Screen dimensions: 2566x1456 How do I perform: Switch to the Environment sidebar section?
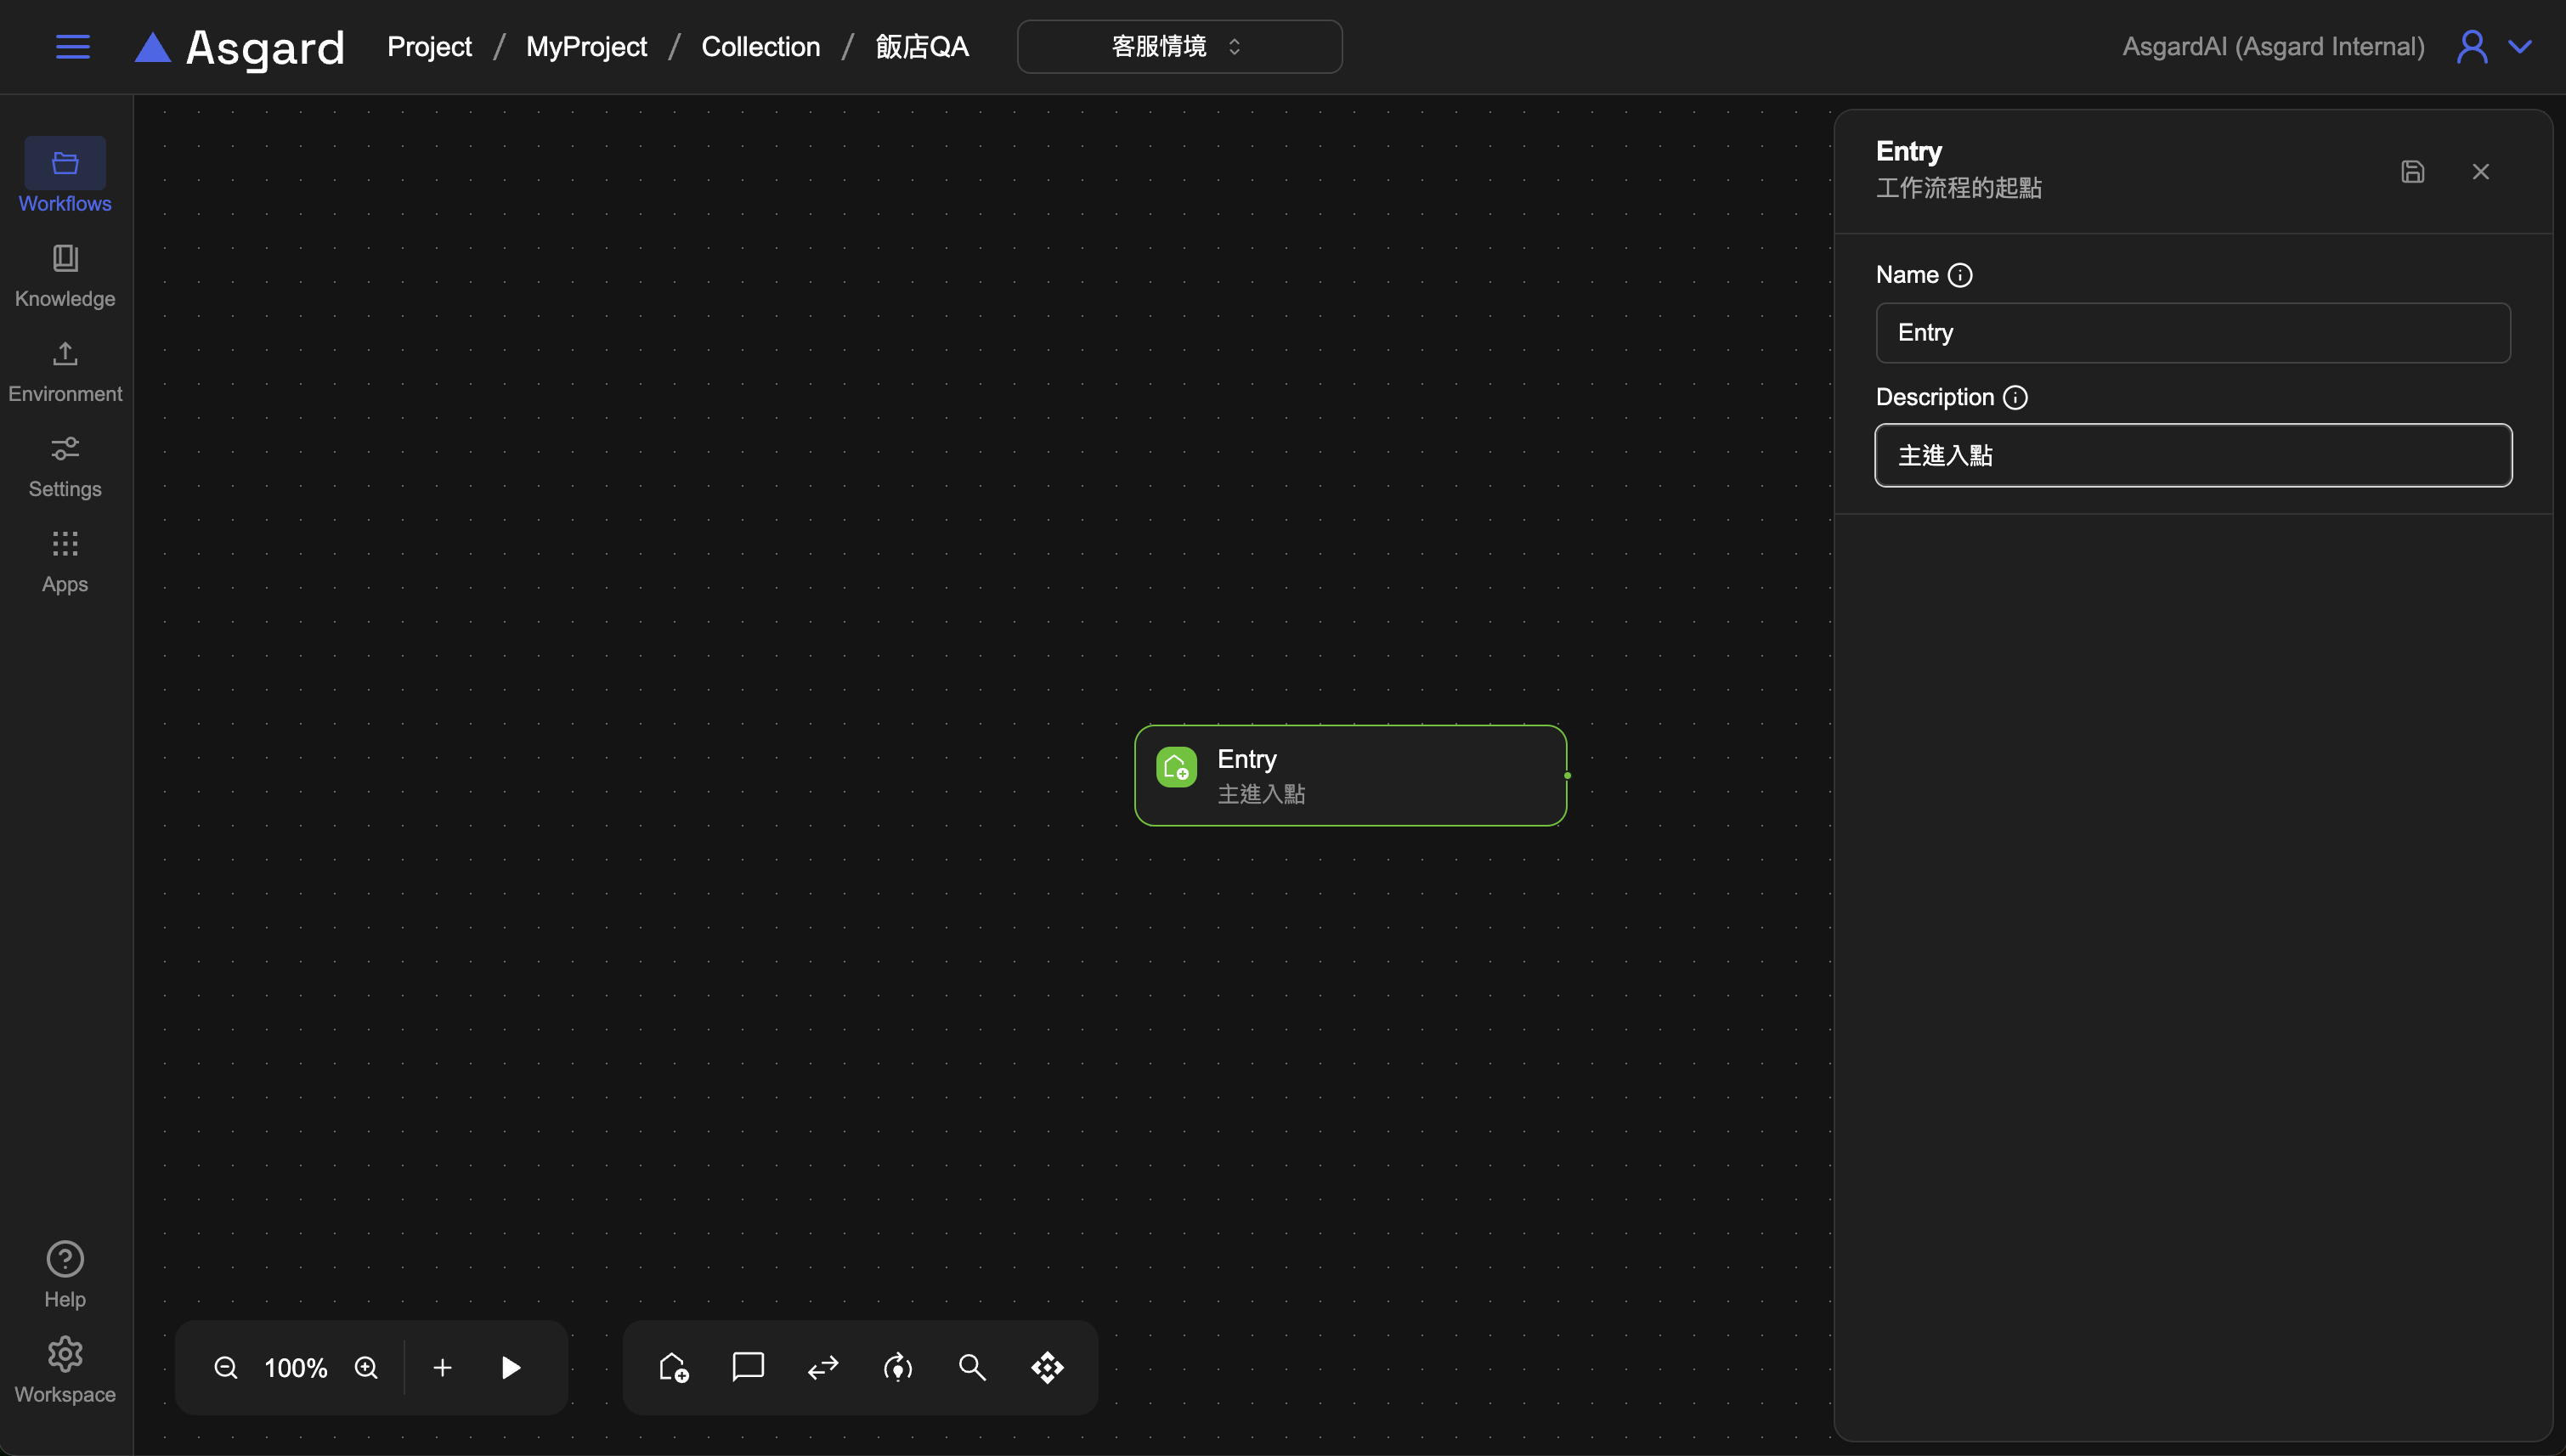pos(65,371)
